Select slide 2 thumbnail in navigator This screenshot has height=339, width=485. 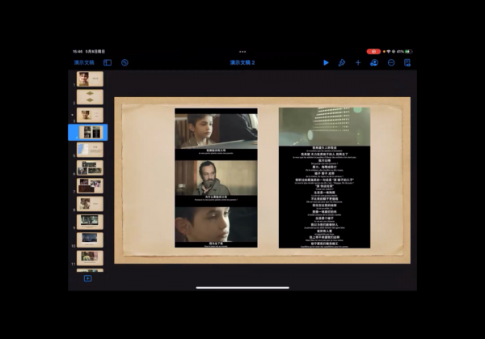coord(90,96)
